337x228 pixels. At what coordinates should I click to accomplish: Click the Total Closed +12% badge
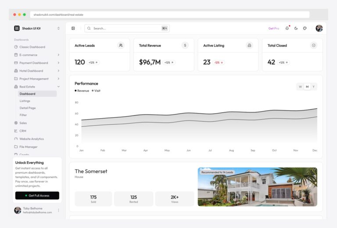tap(283, 62)
